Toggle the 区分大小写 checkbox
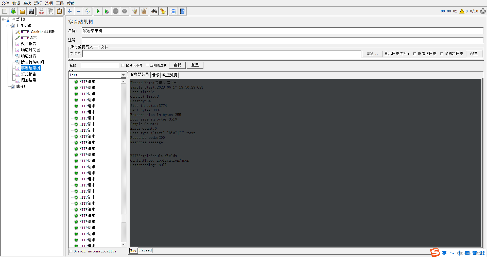 tap(123, 65)
